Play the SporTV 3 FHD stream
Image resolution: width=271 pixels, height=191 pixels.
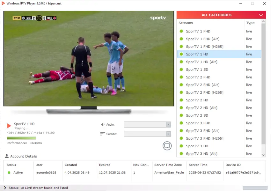[x=219, y=123]
